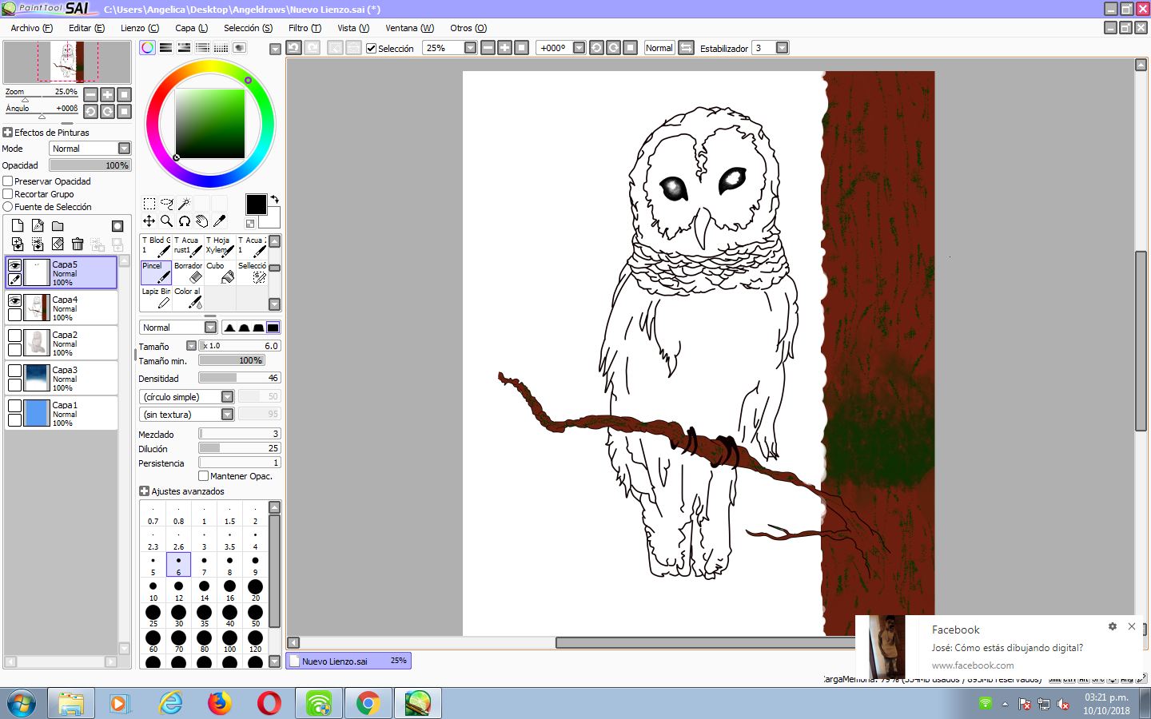Hide the Capa4 layer
Viewport: 1151px width, 719px height.
coord(14,300)
